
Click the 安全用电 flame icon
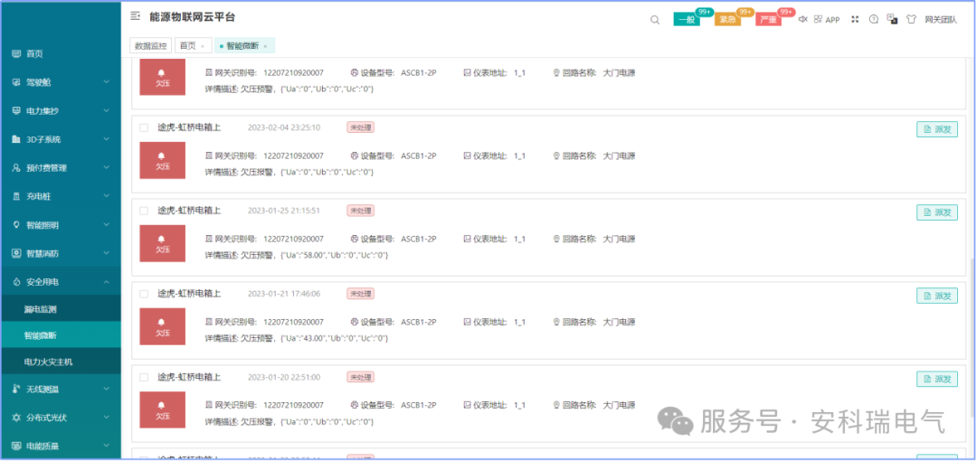click(17, 282)
